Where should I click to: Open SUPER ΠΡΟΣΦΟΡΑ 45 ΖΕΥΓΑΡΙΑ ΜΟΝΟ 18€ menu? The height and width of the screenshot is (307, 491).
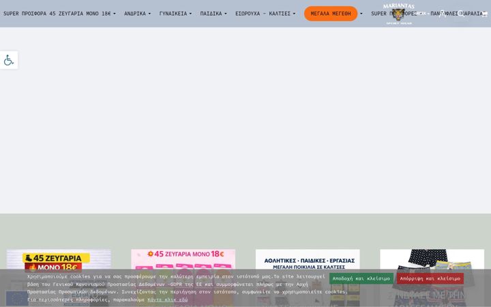59,14
